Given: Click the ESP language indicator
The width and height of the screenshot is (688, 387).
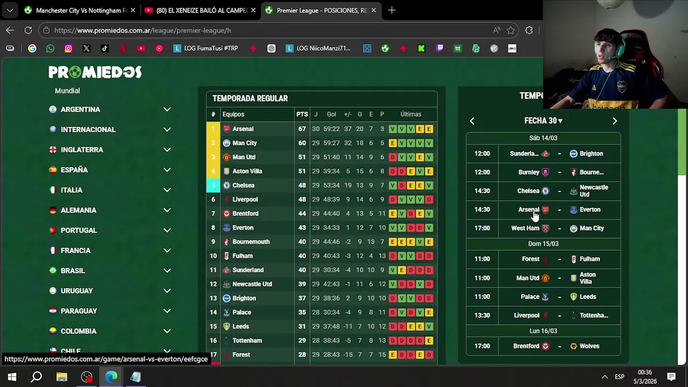Looking at the screenshot, I should tap(619, 377).
